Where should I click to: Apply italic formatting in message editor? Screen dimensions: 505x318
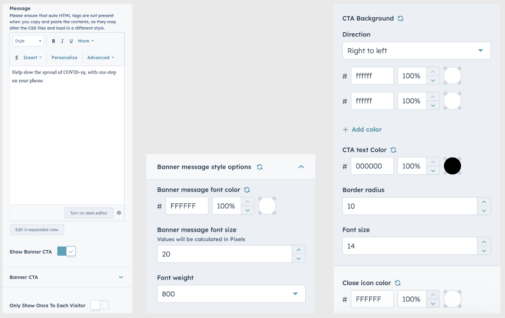click(62, 41)
